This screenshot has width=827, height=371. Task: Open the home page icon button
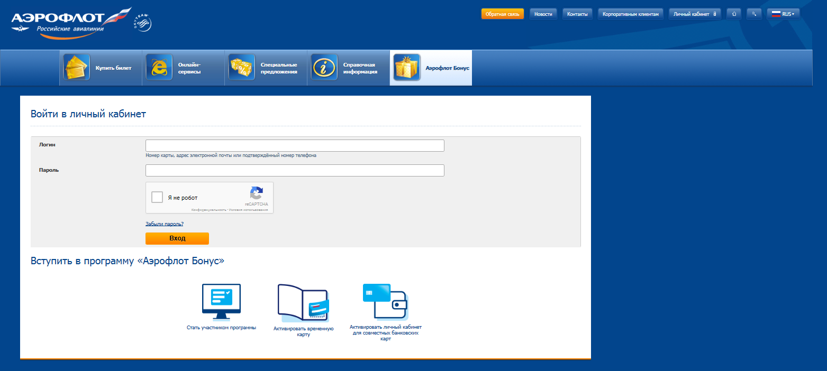click(734, 14)
